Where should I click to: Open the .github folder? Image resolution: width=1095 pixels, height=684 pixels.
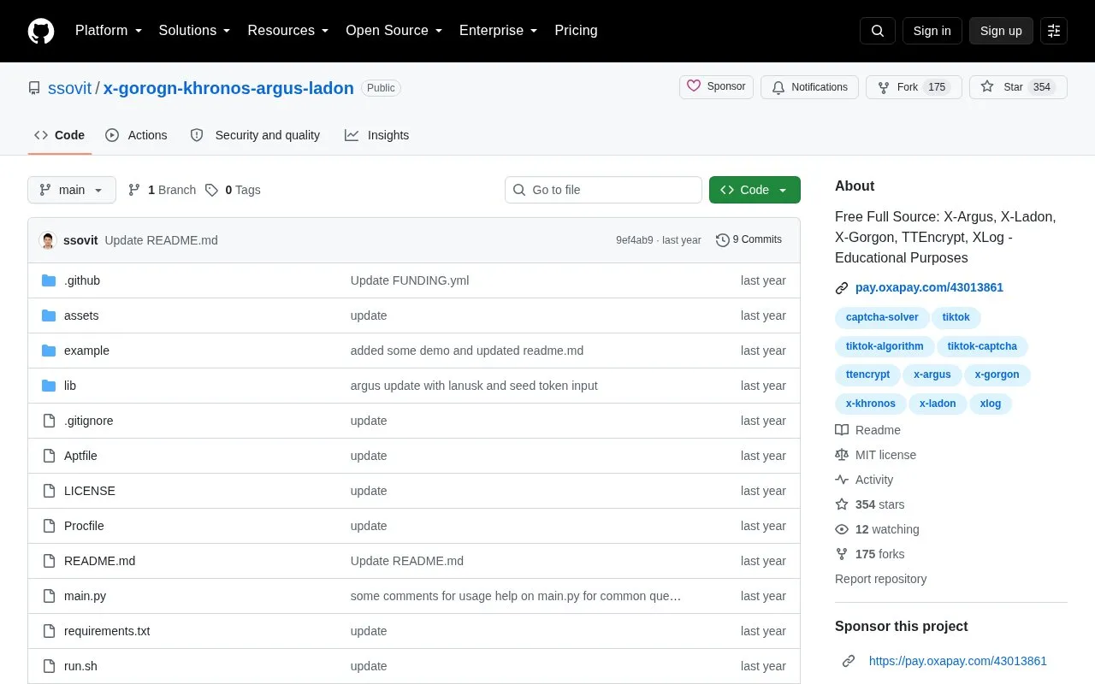82,280
